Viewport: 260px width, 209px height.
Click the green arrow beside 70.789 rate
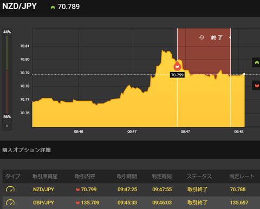pyautogui.click(x=53, y=7)
